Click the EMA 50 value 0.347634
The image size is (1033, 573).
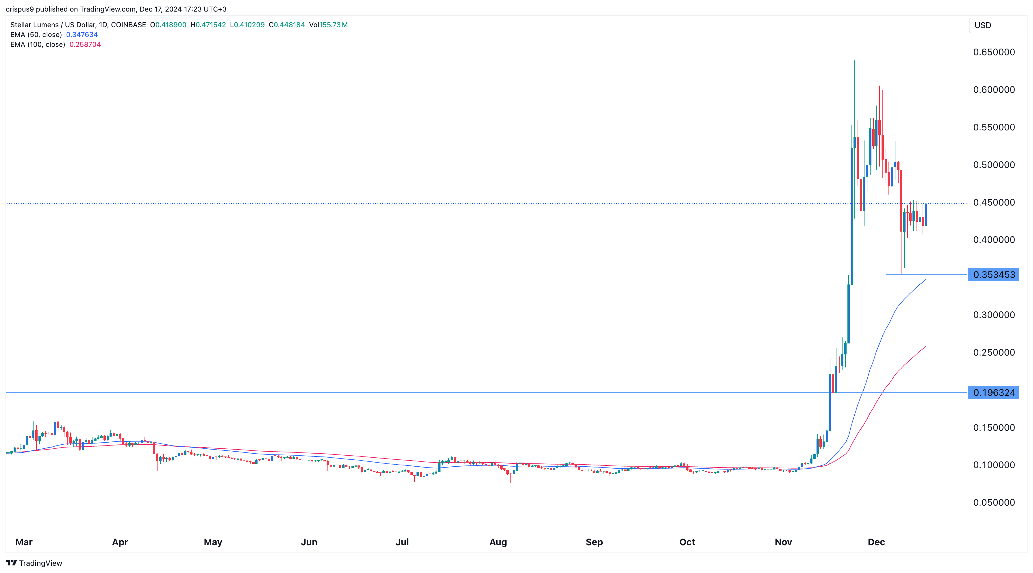(82, 34)
